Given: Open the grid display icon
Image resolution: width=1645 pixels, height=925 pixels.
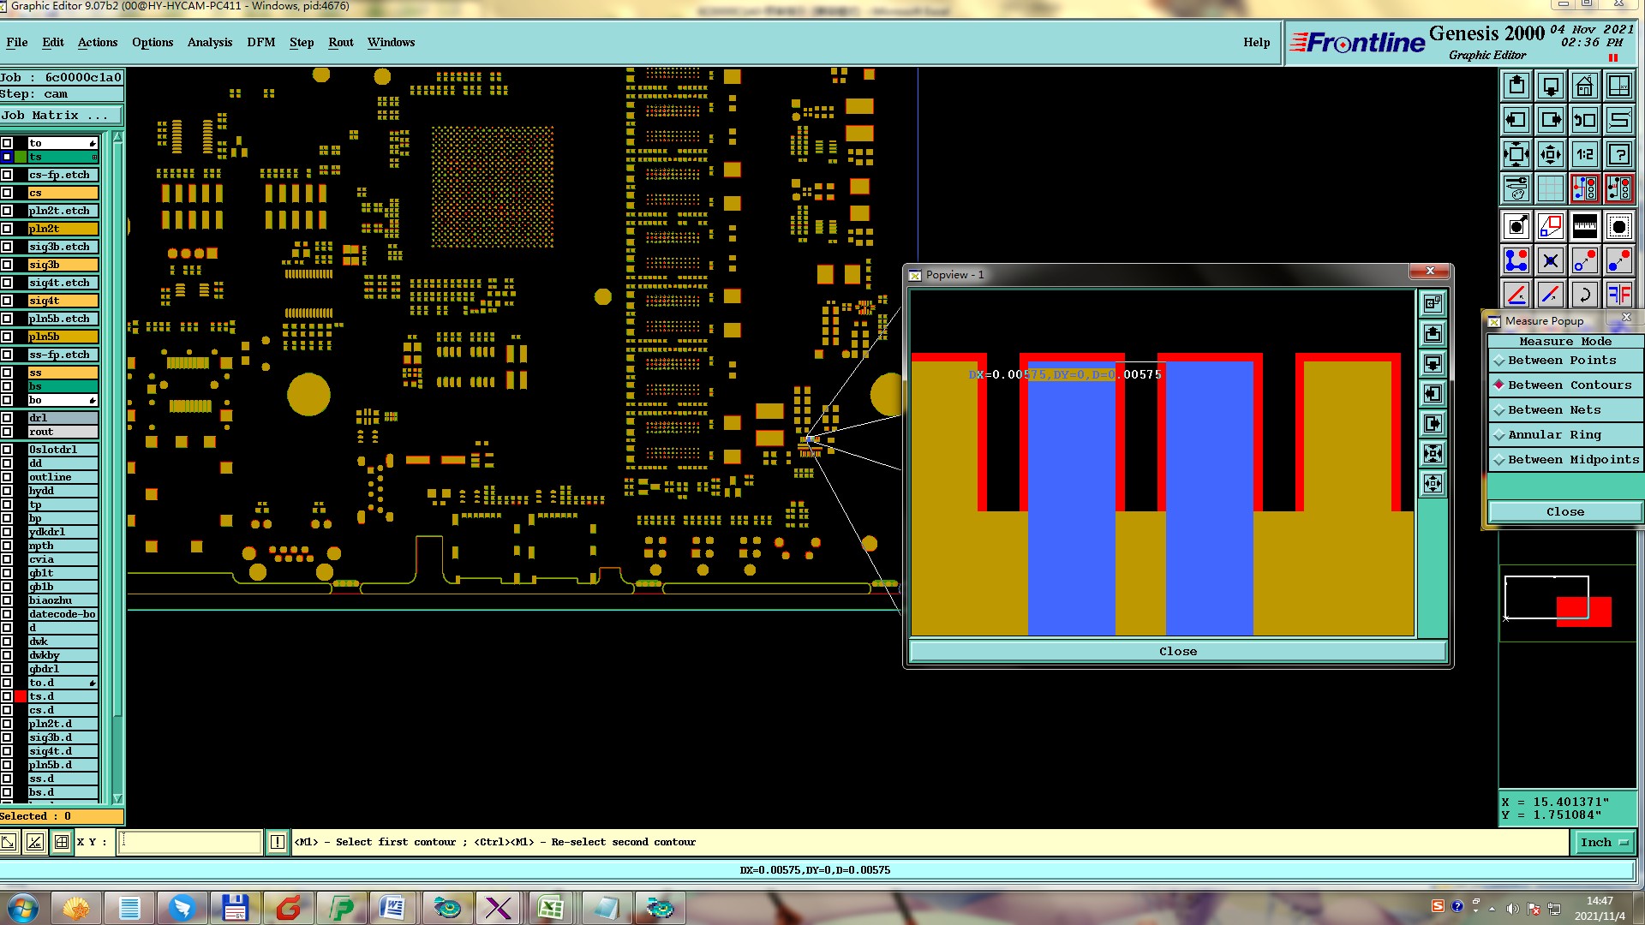Looking at the screenshot, I should coord(1550,188).
